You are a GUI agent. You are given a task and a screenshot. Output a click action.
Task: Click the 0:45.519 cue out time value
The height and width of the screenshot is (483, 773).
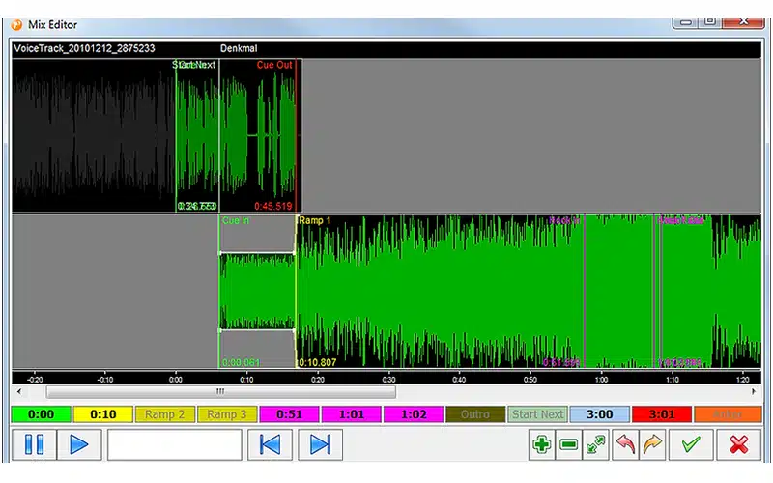(273, 206)
